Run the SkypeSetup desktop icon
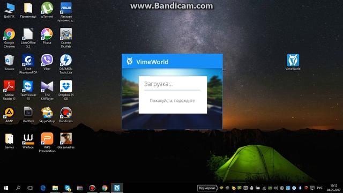 pos(47,115)
